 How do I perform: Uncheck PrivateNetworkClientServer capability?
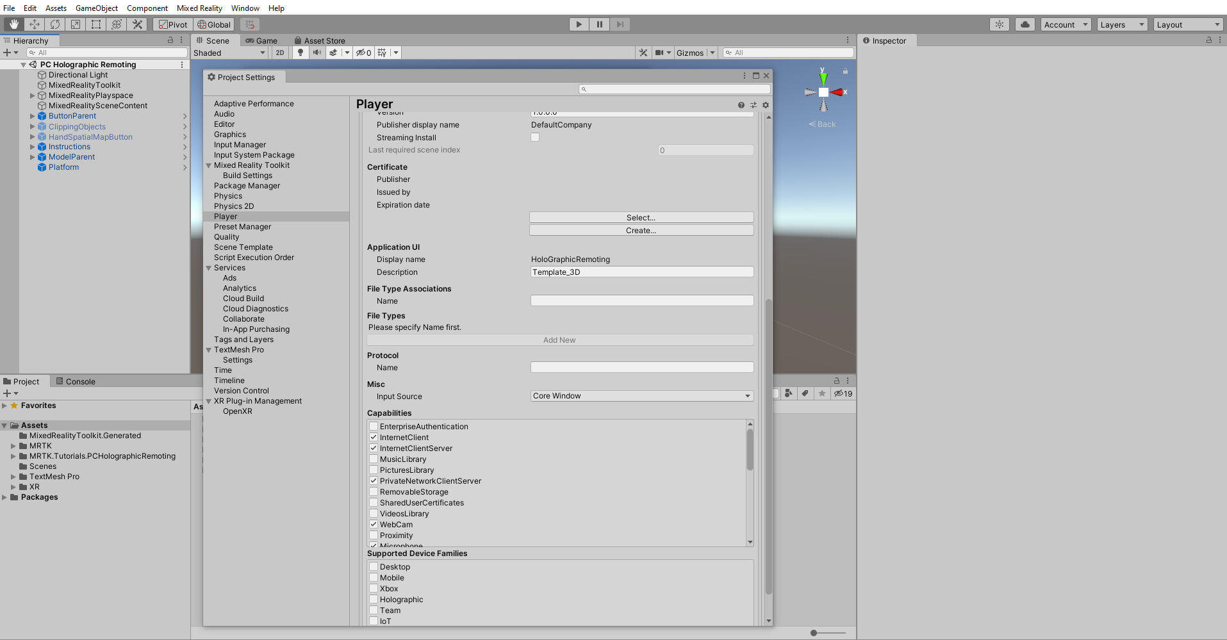click(x=374, y=480)
